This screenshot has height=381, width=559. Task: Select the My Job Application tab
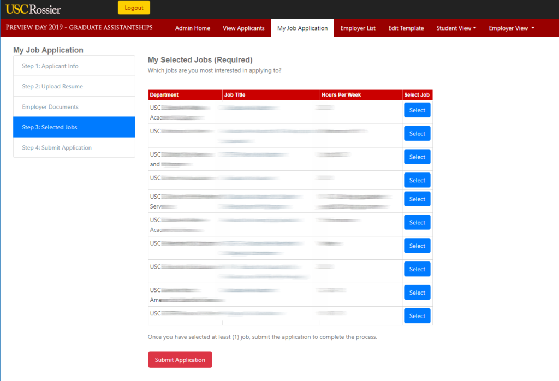point(302,28)
